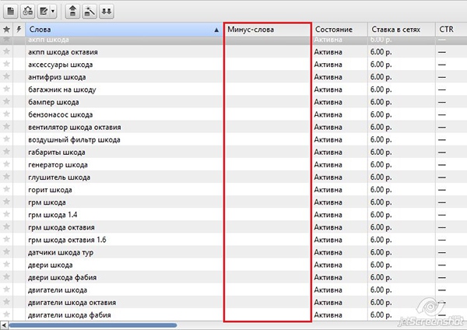The height and width of the screenshot is (330, 467).
Task: Toggle favorite star for 'грм шкода октавия 1.6'
Action: click(6, 240)
